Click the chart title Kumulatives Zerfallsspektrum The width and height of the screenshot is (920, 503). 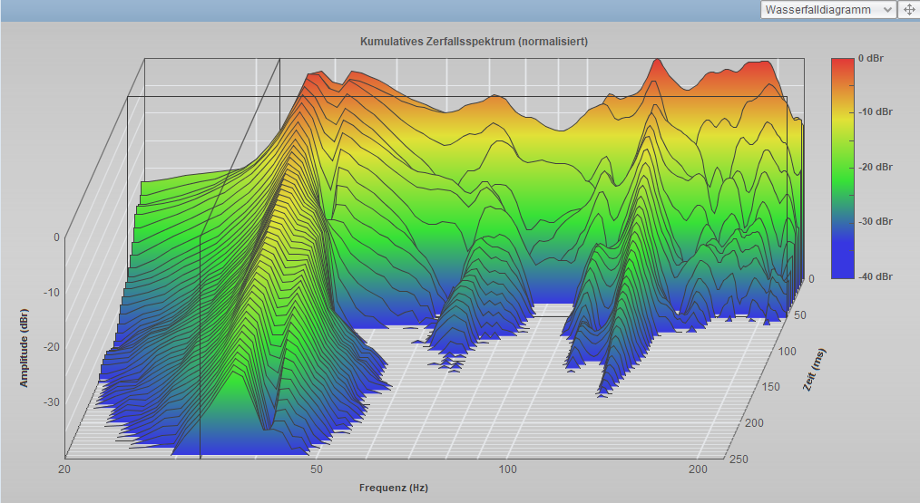coord(475,42)
